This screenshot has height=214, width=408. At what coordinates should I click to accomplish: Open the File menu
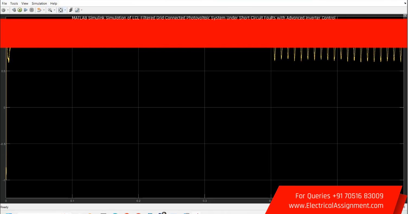pyautogui.click(x=4, y=4)
